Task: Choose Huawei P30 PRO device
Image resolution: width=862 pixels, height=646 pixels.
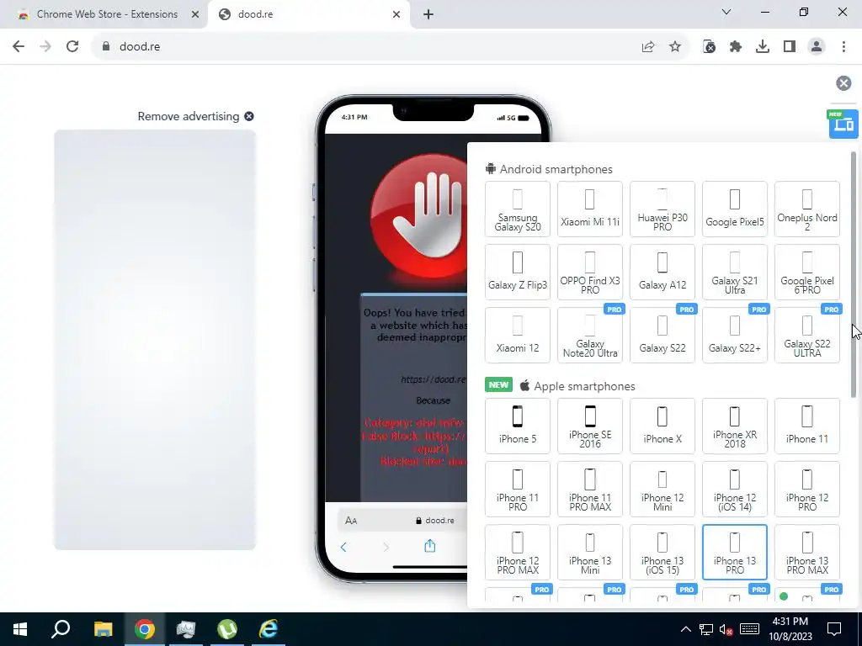Action: click(x=662, y=209)
